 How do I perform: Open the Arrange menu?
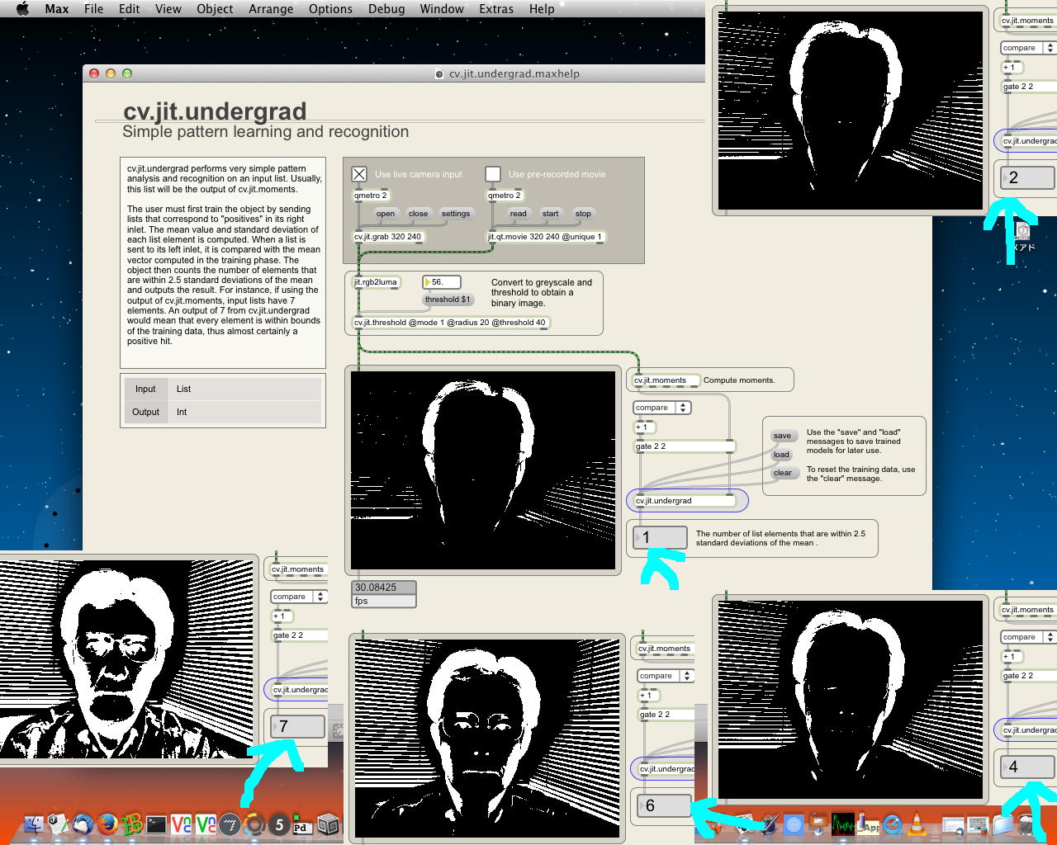click(x=271, y=9)
